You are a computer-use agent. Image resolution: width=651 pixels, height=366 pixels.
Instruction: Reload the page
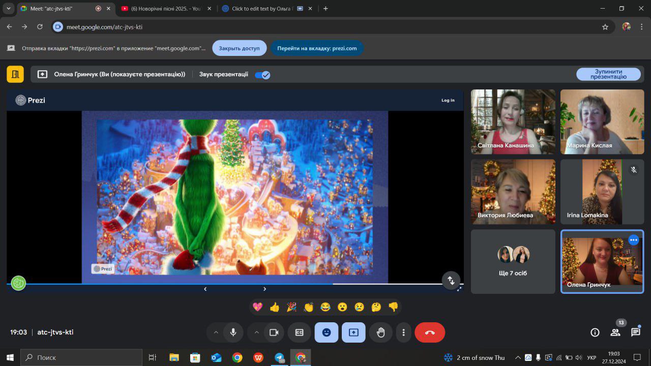pyautogui.click(x=40, y=27)
